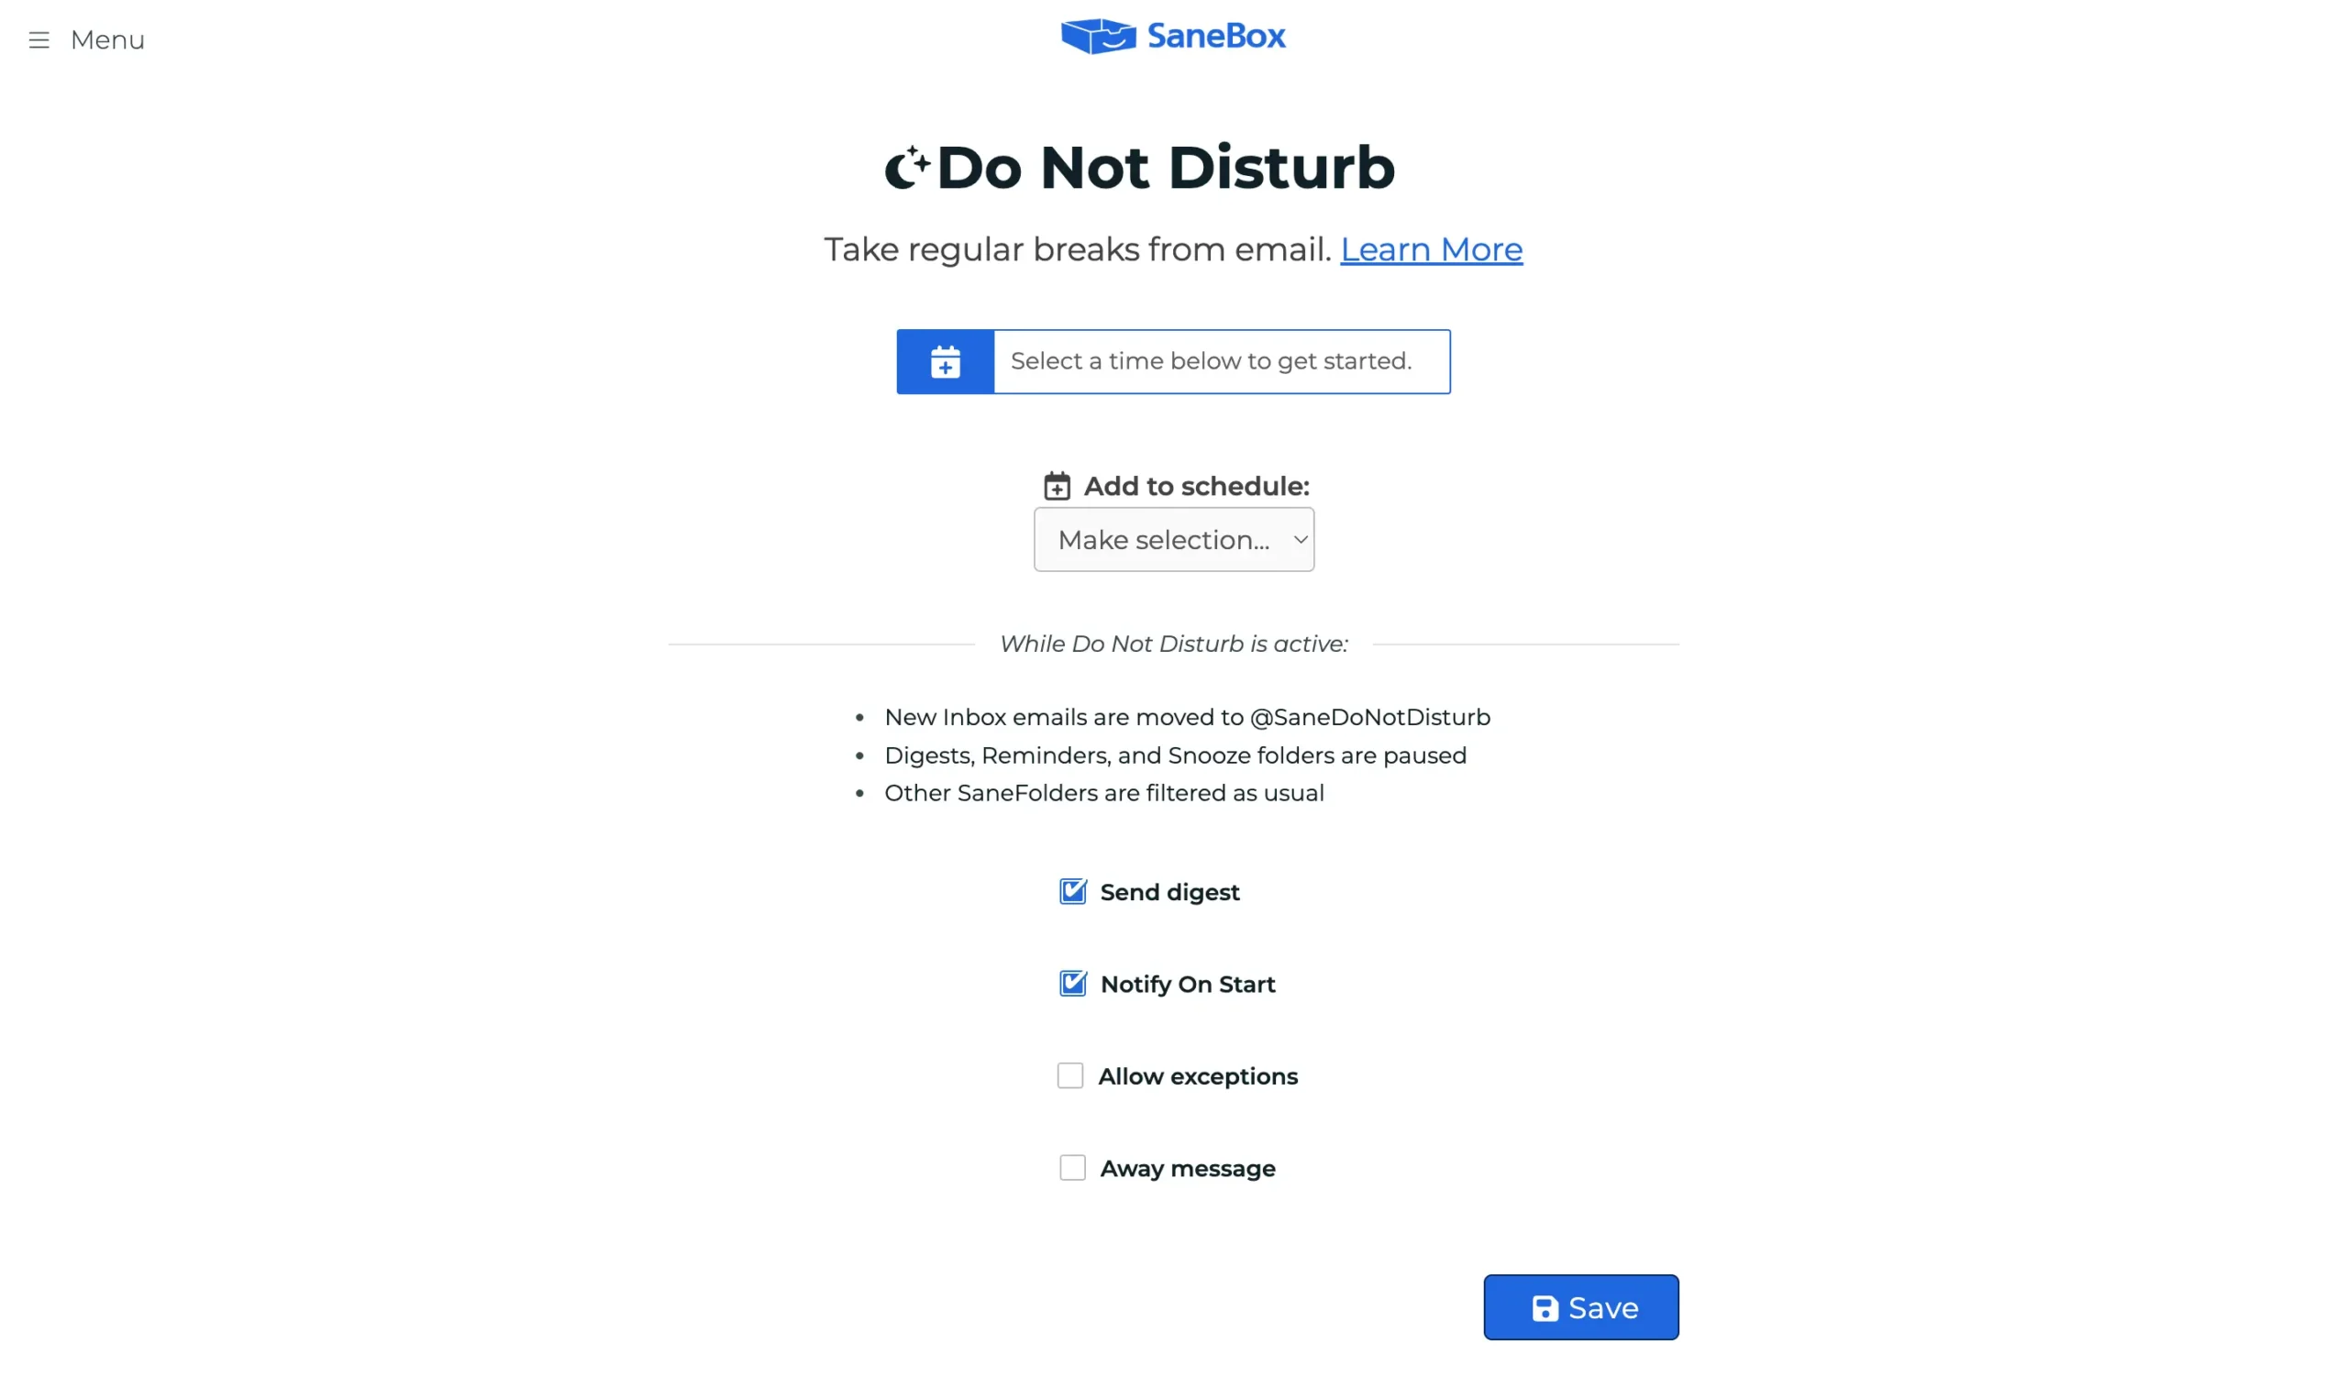
Task: Open the Learn More link
Action: [1431, 249]
